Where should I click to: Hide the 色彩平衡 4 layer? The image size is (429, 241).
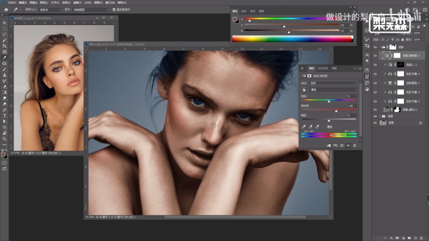pos(375,74)
